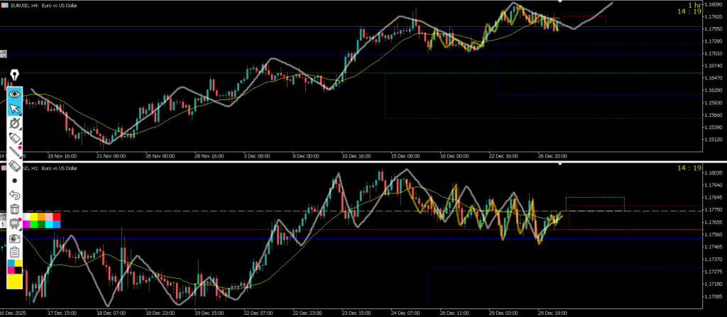This screenshot has height=317, width=727.
Task: Open the color palette paint tool
Action: pyautogui.click(x=15, y=223)
